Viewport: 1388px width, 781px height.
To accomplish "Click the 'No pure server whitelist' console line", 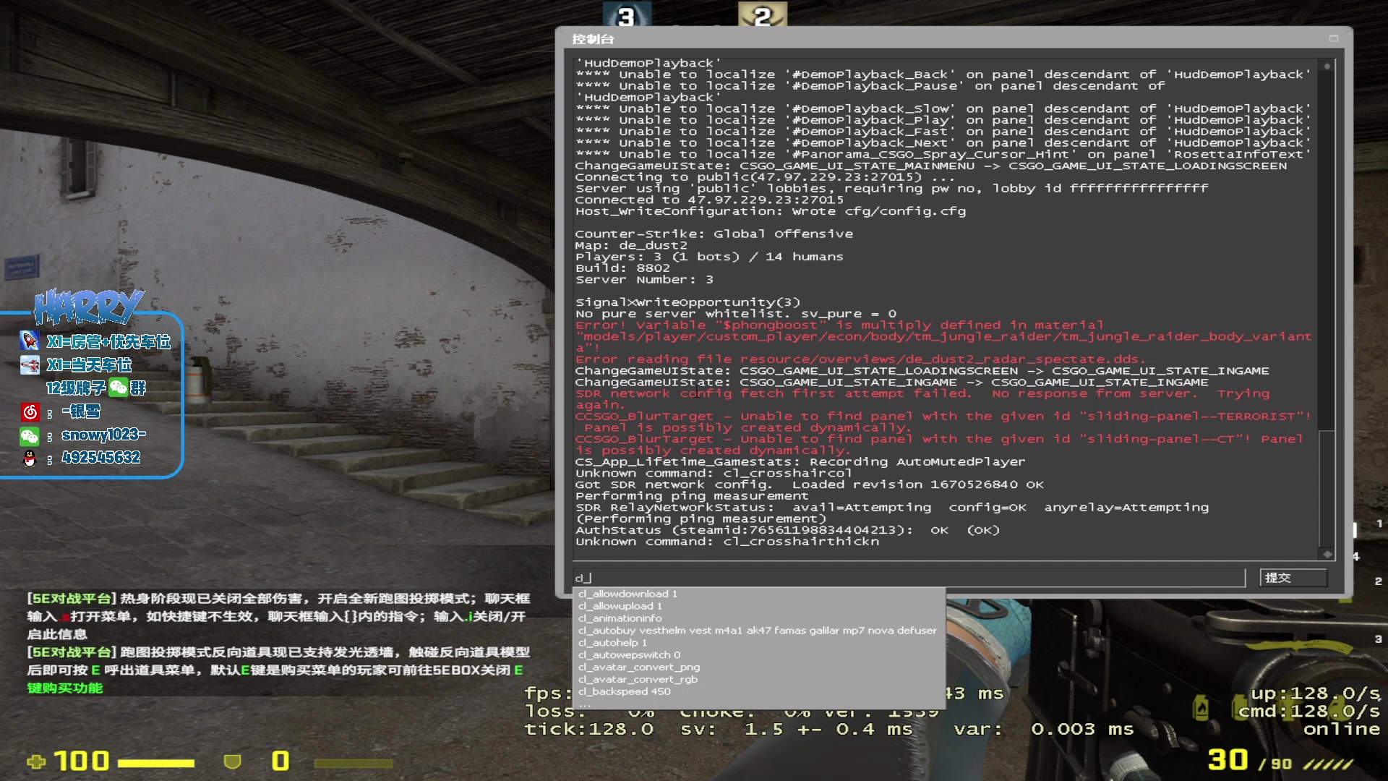I will pyautogui.click(x=736, y=314).
